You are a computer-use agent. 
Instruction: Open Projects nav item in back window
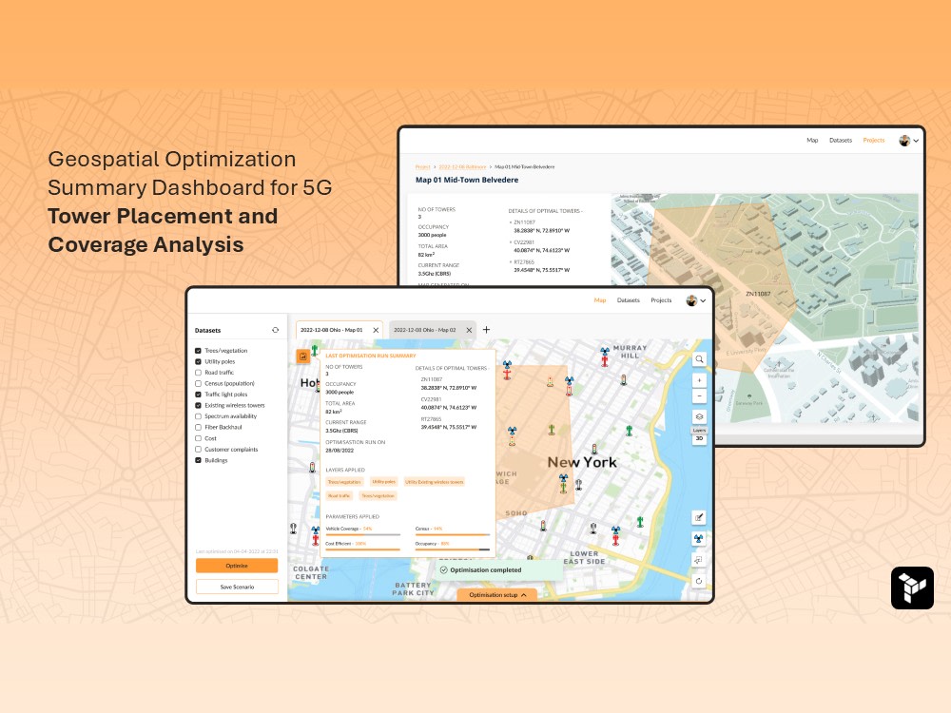(x=874, y=140)
